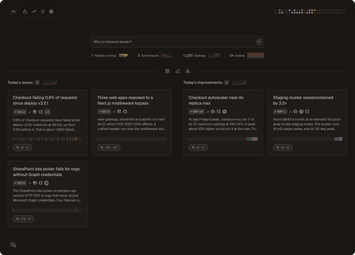Click the Kubernetes icon on the IMP-1 card

point(301,112)
